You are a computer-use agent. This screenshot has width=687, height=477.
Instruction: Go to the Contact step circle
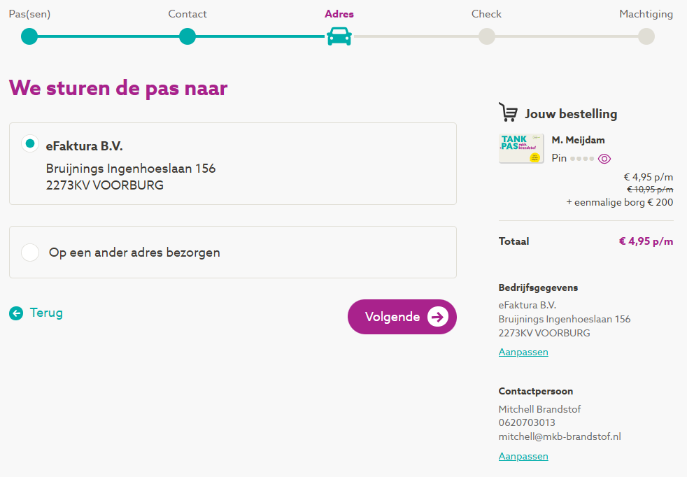pyautogui.click(x=187, y=36)
